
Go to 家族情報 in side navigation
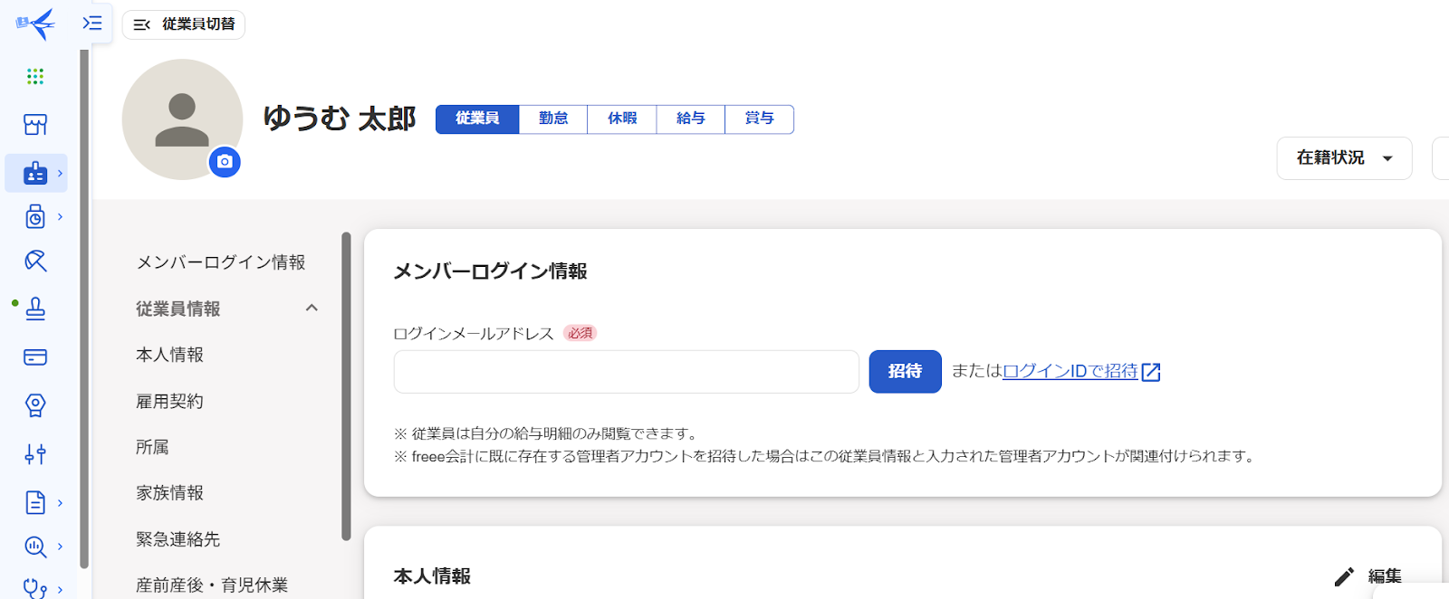(169, 493)
